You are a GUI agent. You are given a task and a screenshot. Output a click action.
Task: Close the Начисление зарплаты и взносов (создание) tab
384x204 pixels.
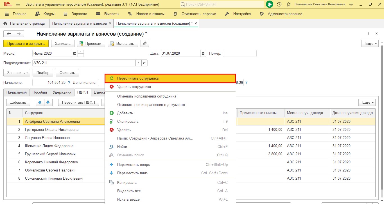pyautogui.click(x=196, y=24)
